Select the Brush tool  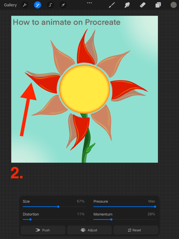click(x=112, y=5)
